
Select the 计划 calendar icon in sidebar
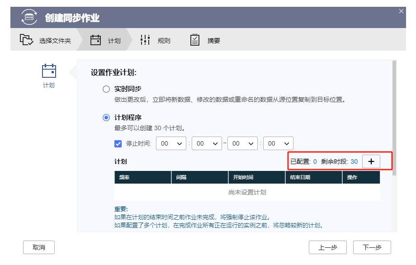[x=48, y=71]
